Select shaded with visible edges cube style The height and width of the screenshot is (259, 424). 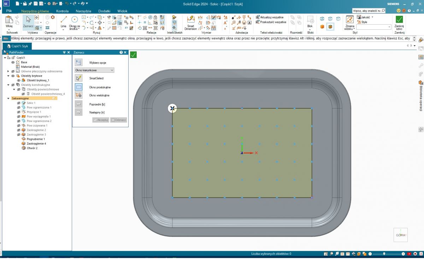(x=330, y=27)
